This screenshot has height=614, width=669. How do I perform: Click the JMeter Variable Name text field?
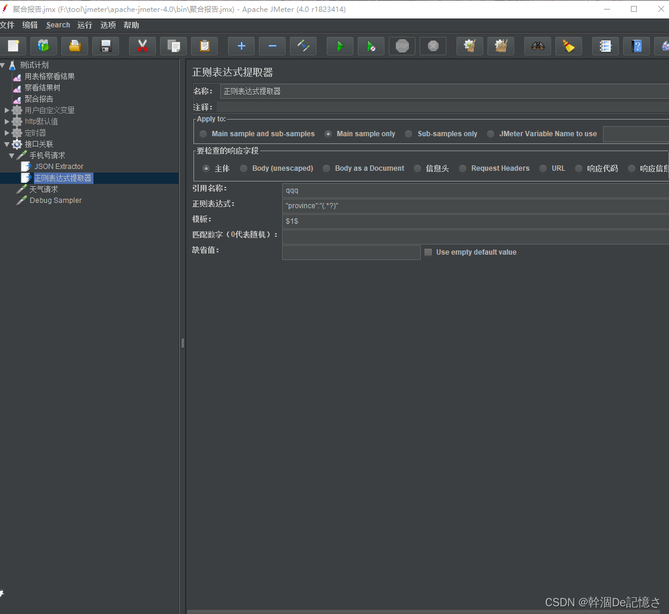636,134
